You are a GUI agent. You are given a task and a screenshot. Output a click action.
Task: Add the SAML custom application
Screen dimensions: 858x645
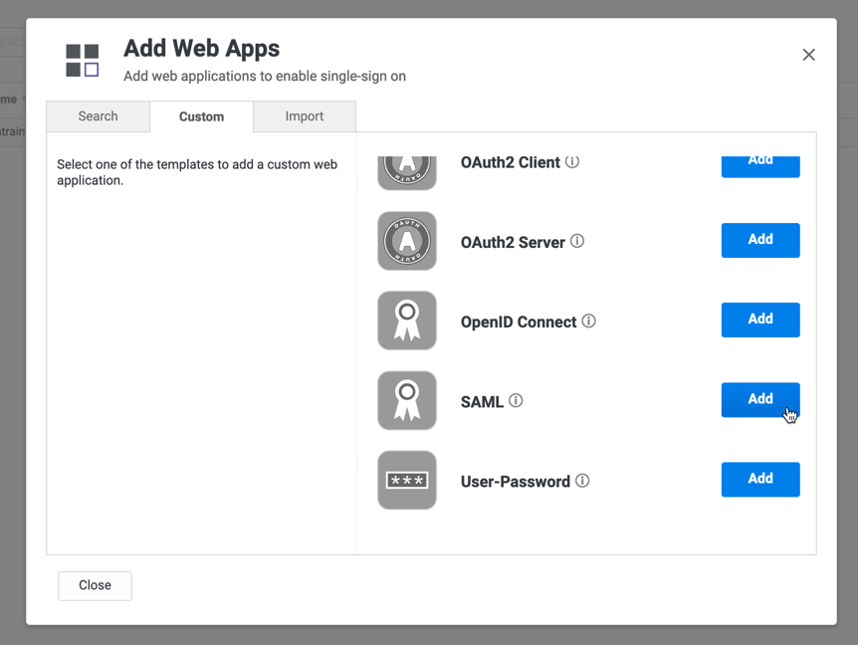759,399
